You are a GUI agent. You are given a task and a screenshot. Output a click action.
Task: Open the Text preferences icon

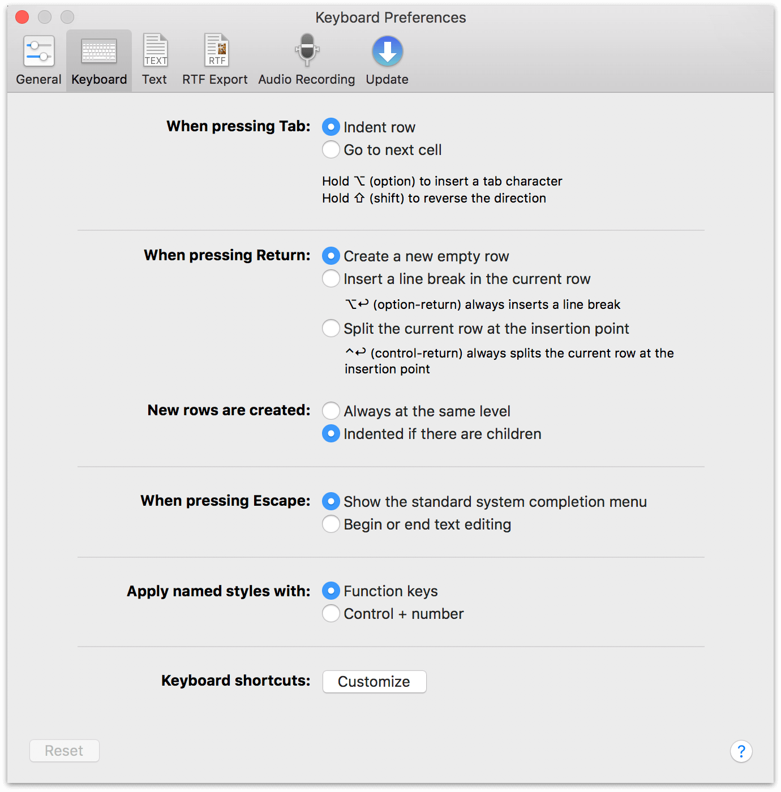point(155,50)
